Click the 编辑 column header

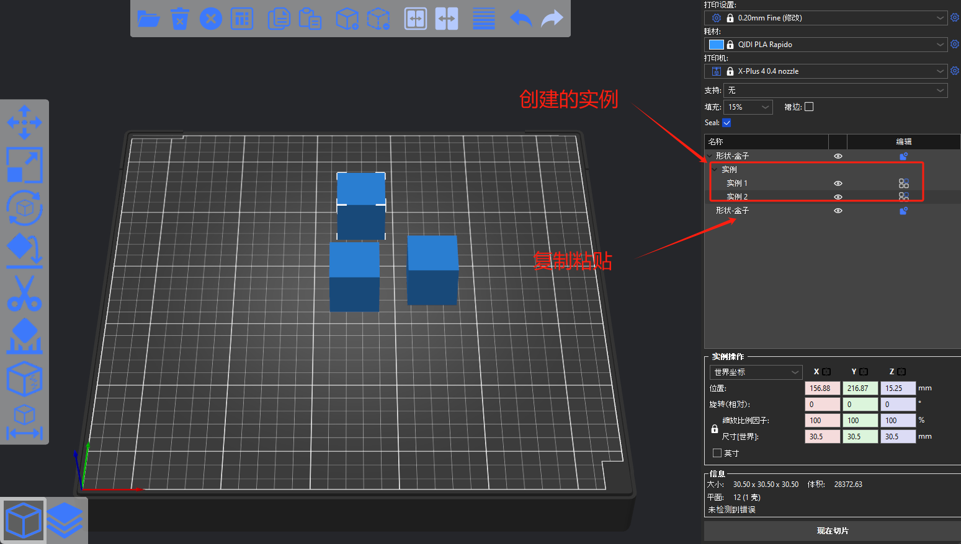(904, 141)
